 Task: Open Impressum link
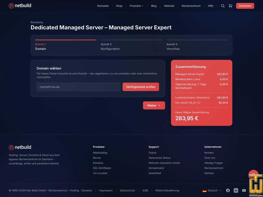point(106,190)
